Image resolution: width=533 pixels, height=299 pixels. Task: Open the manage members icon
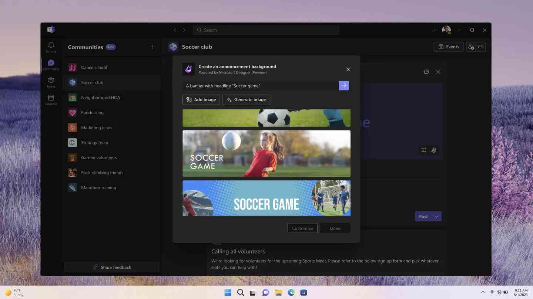(471, 47)
